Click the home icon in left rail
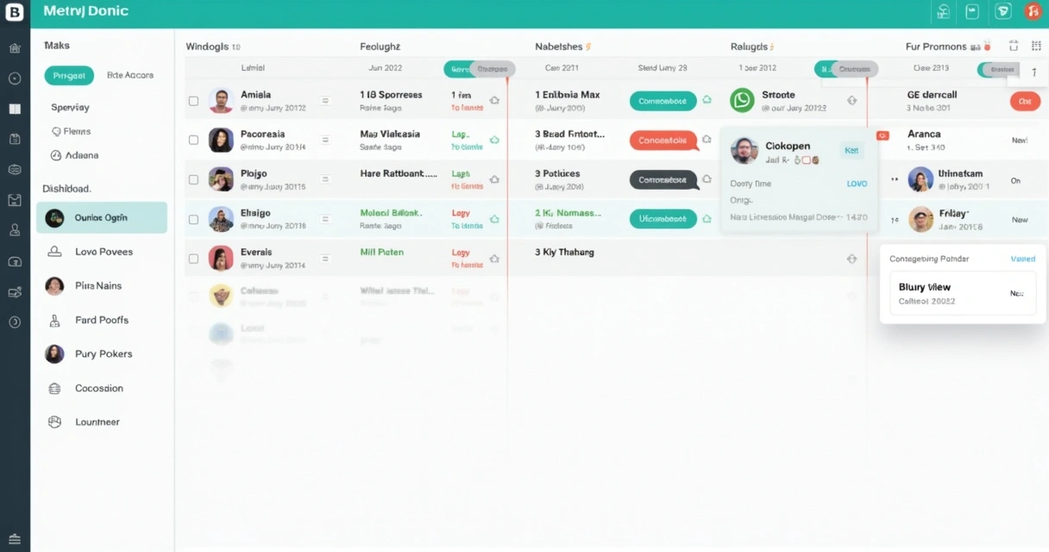 (15, 49)
